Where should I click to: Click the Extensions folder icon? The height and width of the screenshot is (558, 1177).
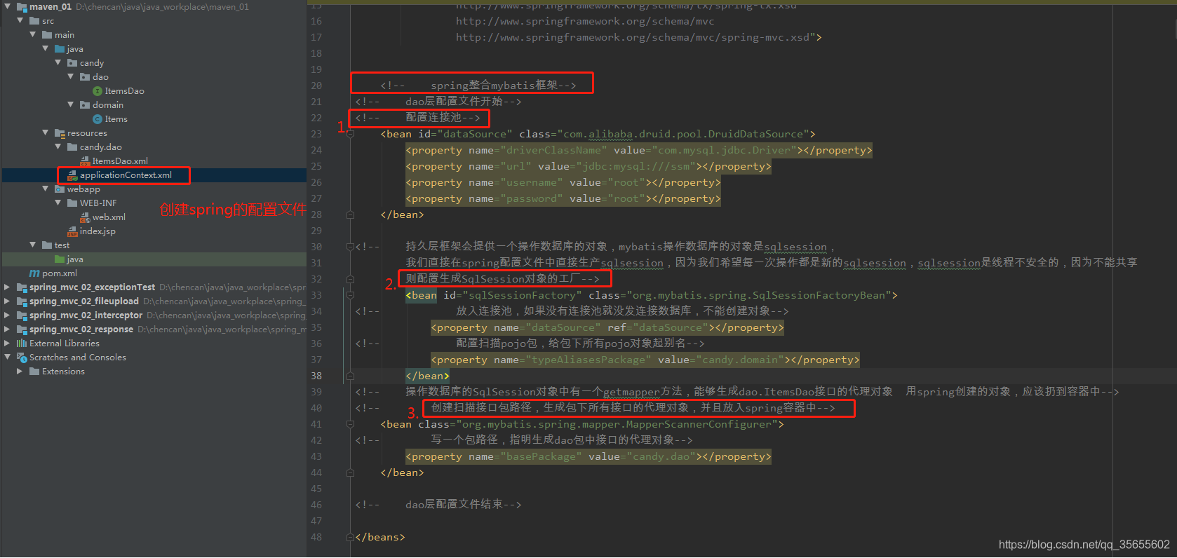pyautogui.click(x=34, y=372)
